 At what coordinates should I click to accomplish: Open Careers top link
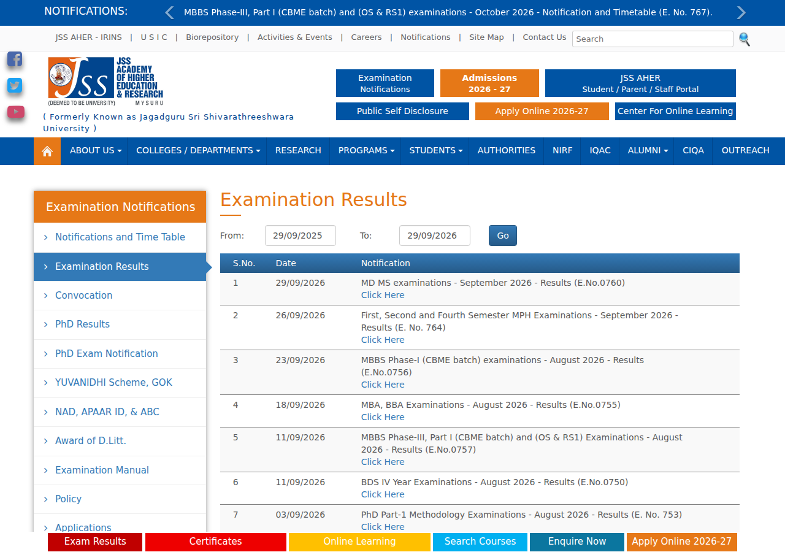point(366,37)
